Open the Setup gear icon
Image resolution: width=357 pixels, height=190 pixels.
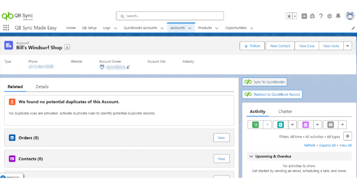(x=329, y=16)
